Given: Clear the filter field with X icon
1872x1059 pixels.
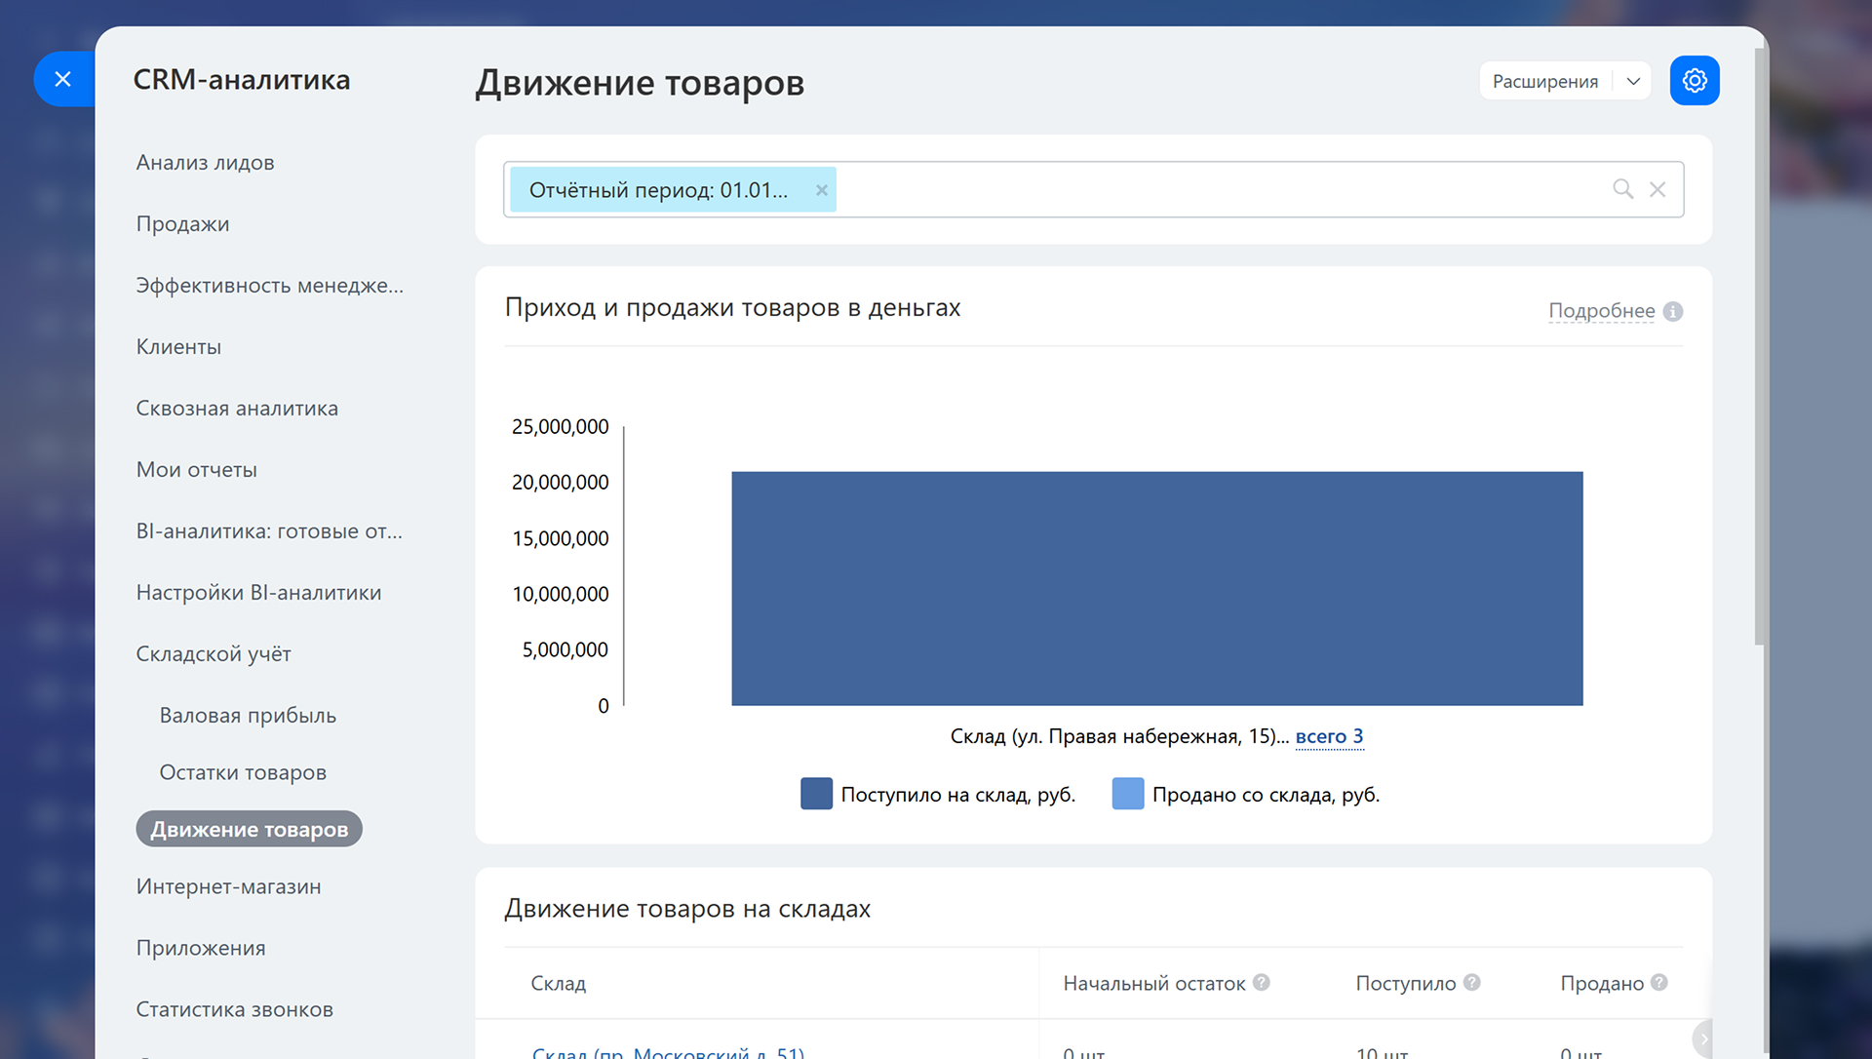Looking at the screenshot, I should (x=1657, y=189).
